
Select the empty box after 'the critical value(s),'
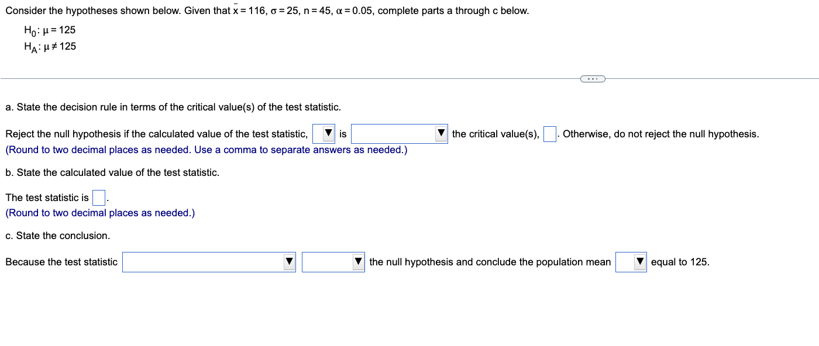(x=549, y=134)
